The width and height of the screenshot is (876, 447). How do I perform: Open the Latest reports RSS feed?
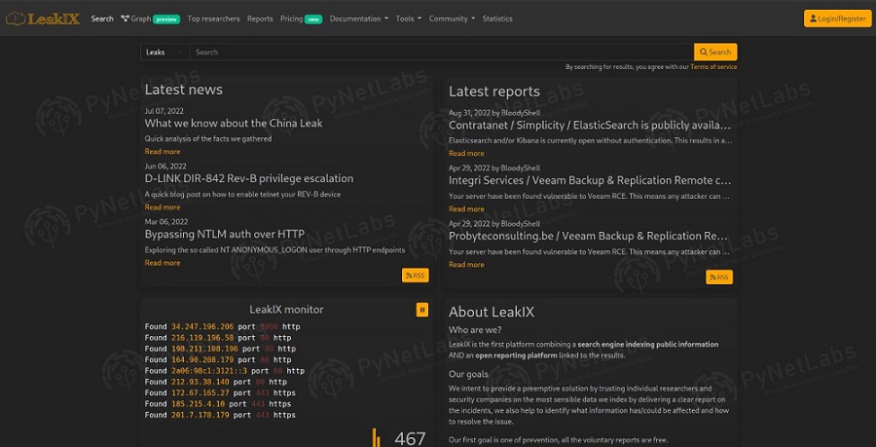[719, 278]
